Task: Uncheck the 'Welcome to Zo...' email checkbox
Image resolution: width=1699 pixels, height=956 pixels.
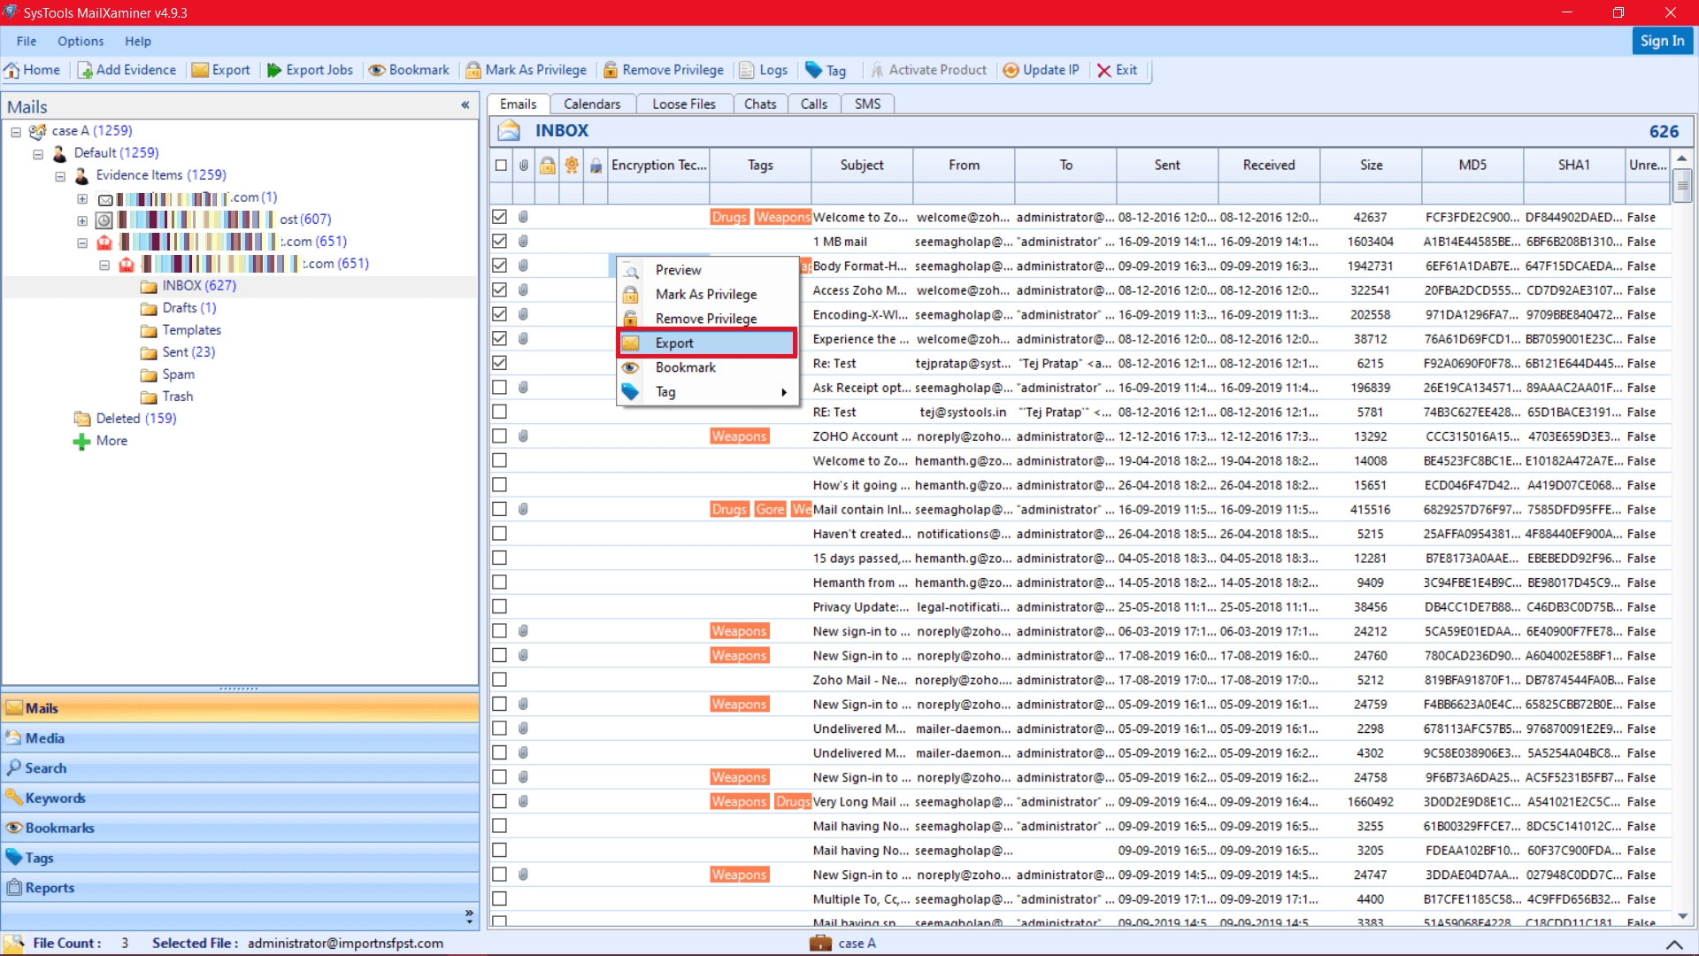Action: [500, 217]
